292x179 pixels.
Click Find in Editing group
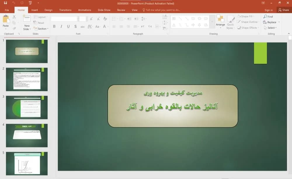(268, 17)
